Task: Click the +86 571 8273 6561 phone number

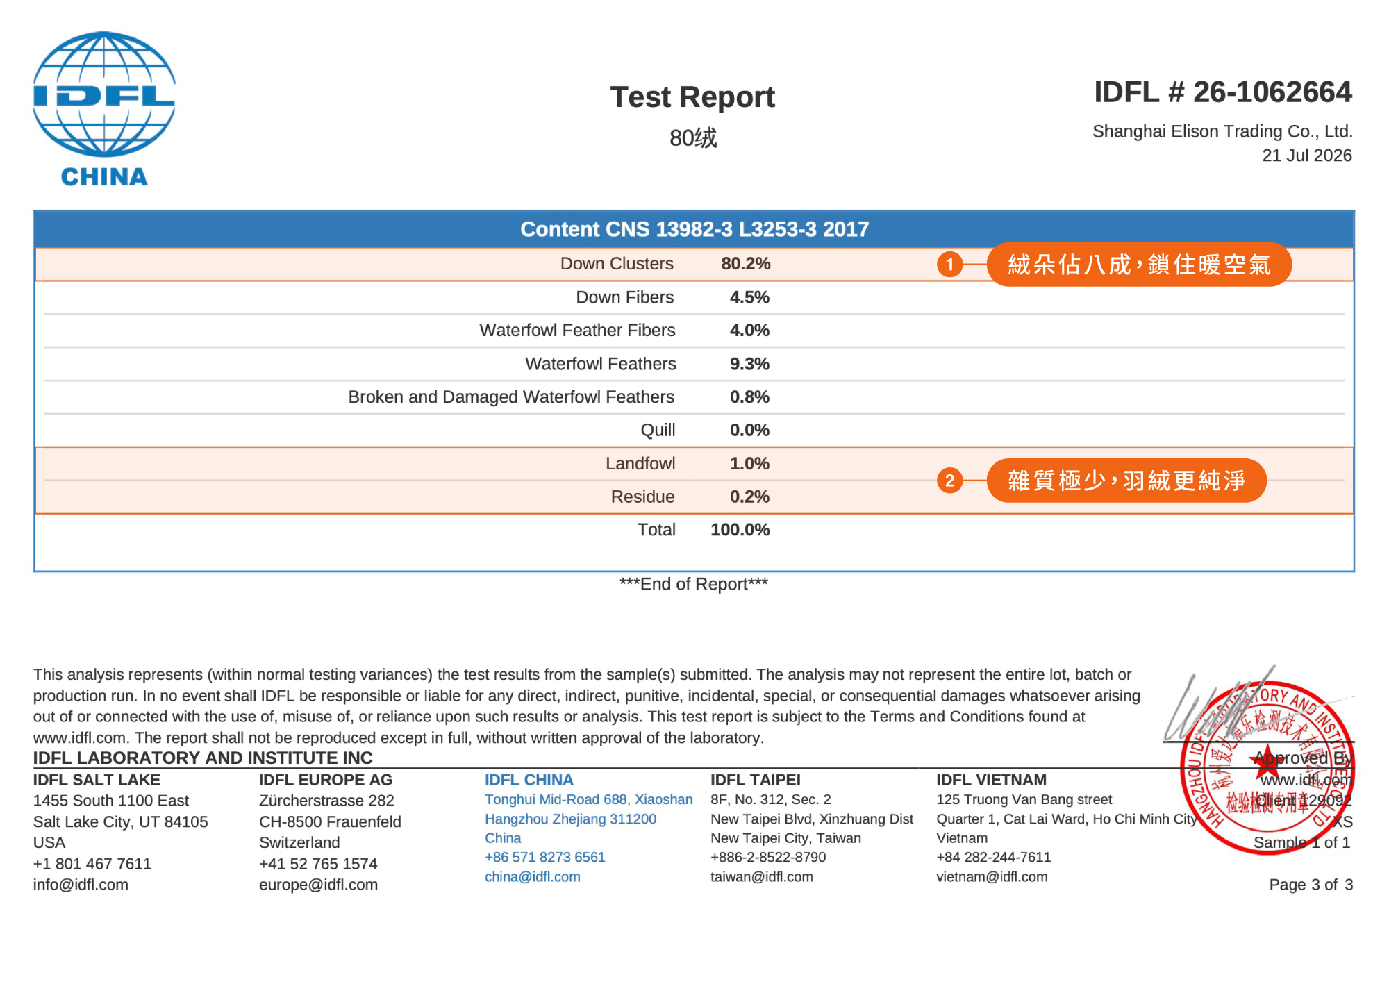Action: coord(545,858)
